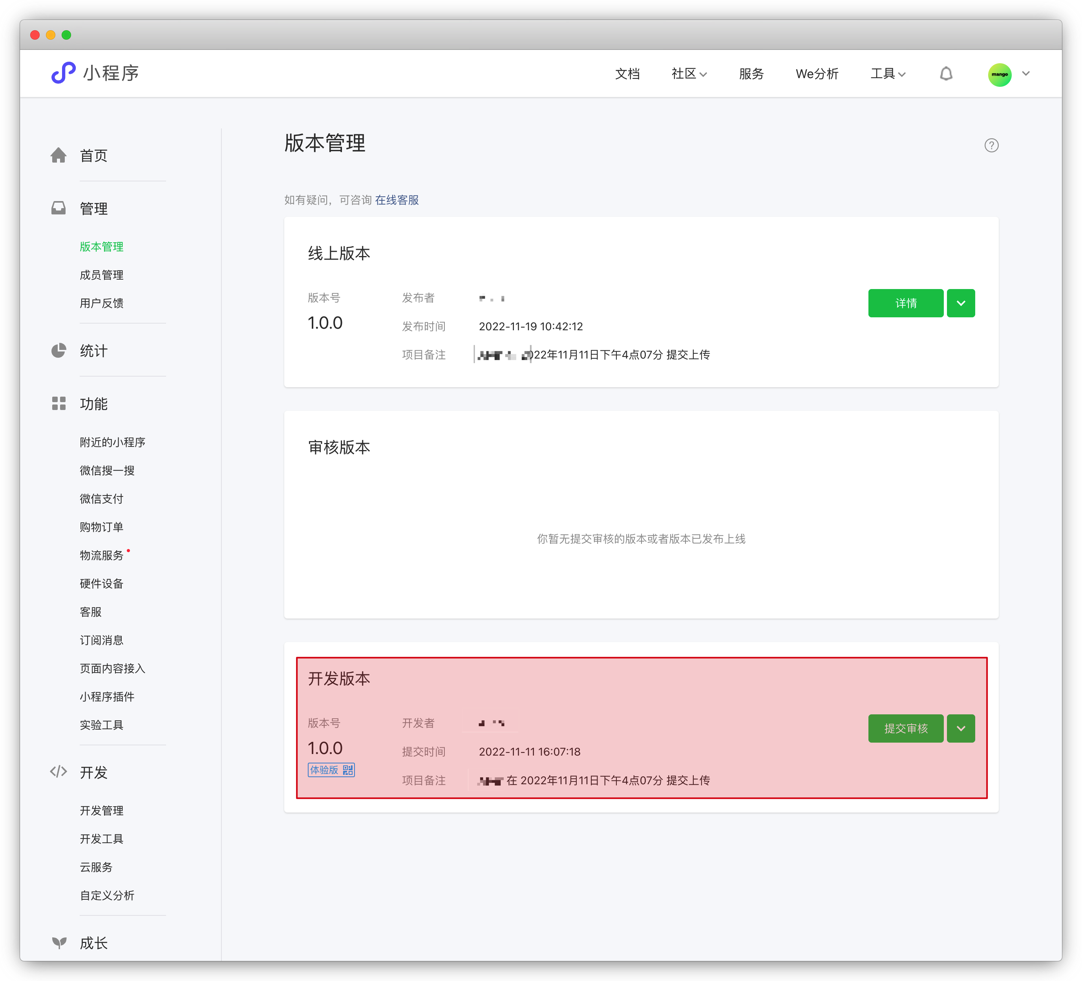This screenshot has width=1082, height=981.
Task: Click the green 详情 button
Action: 905,303
